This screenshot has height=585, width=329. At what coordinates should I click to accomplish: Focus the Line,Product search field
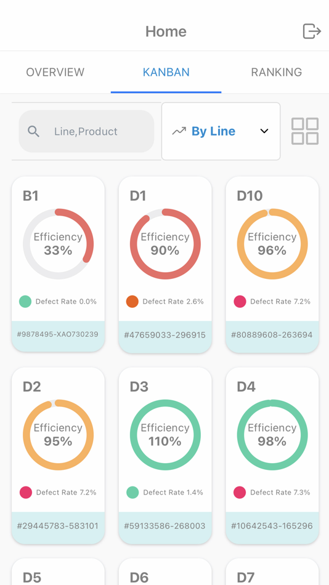pyautogui.click(x=86, y=131)
